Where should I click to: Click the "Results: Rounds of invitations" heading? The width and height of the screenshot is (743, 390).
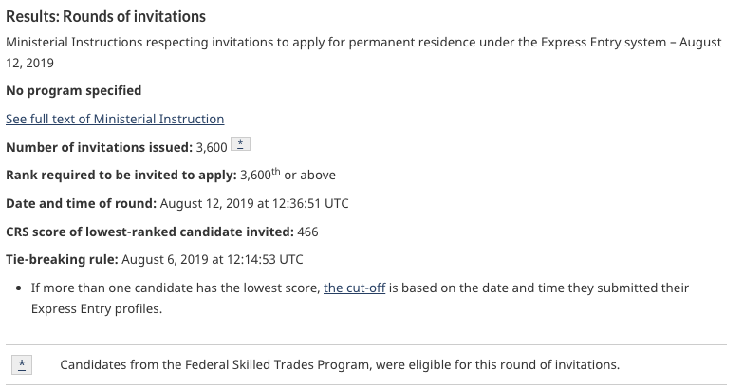105,17
